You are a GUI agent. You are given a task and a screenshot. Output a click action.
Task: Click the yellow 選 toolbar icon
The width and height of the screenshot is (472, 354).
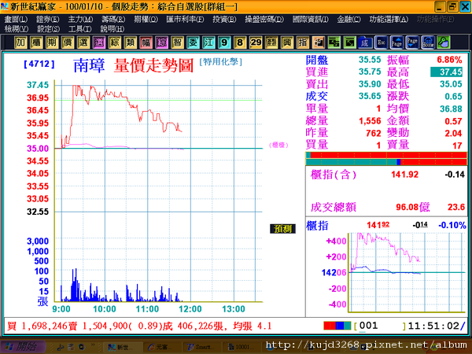coord(83,42)
